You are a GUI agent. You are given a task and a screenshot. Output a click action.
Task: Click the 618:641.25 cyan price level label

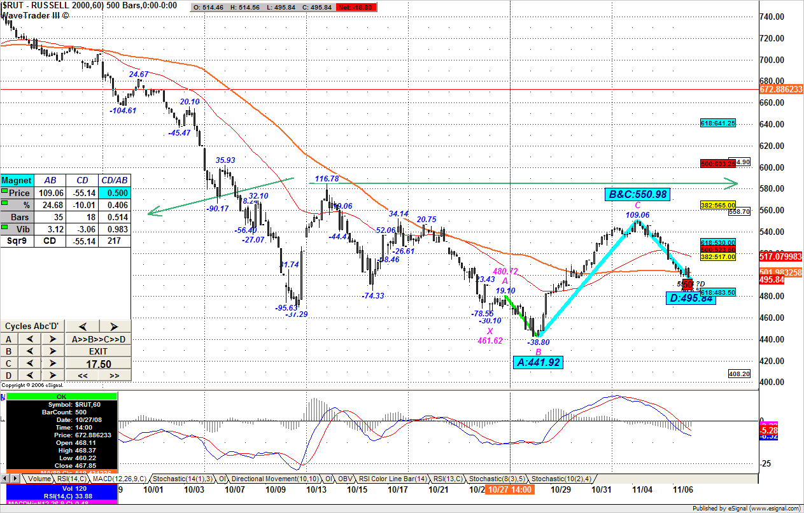point(718,123)
